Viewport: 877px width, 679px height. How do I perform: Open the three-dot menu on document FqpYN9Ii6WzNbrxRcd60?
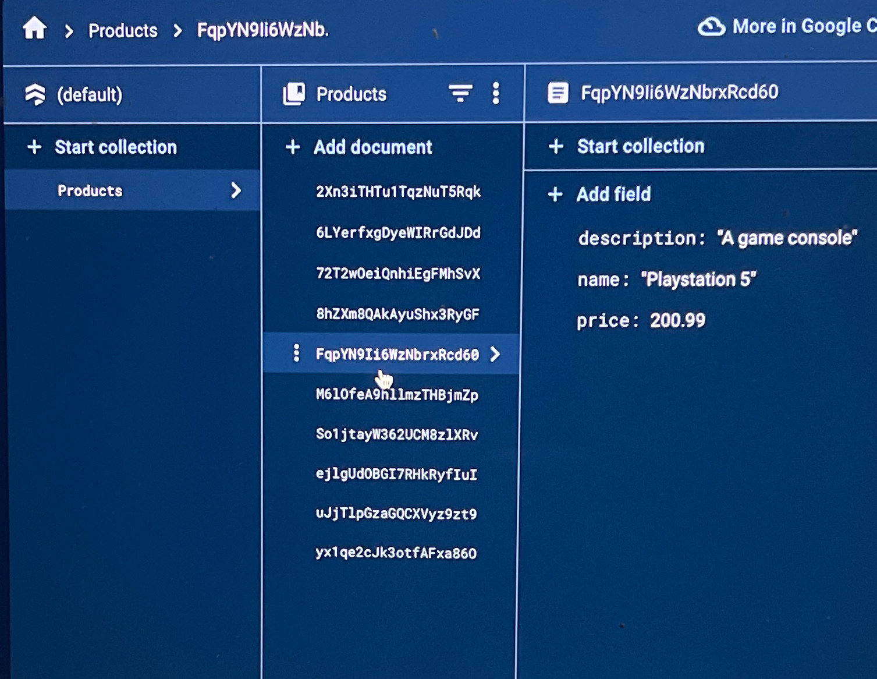[297, 353]
